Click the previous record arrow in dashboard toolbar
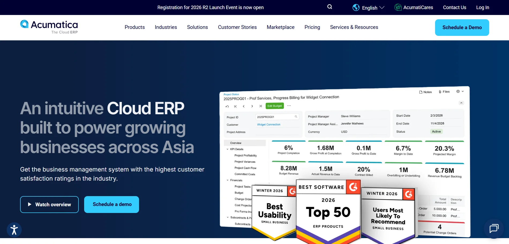The image size is (509, 244). (x=244, y=106)
